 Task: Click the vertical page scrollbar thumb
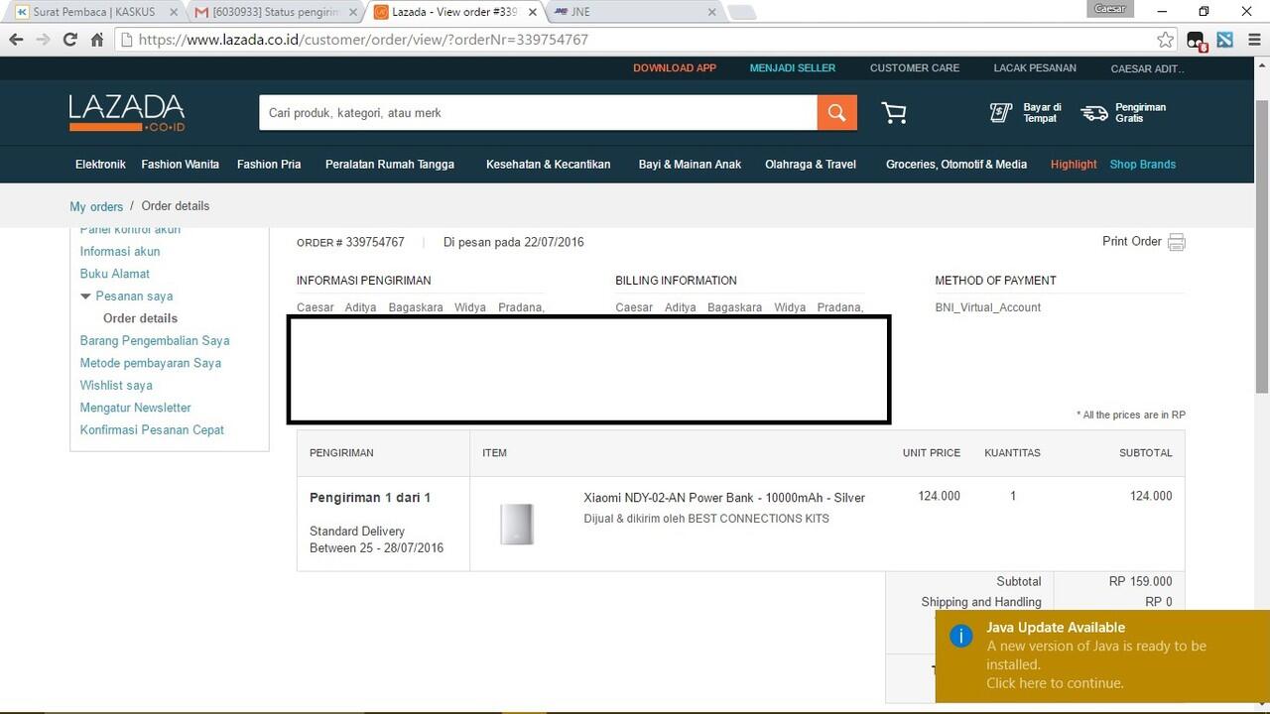(1262, 245)
